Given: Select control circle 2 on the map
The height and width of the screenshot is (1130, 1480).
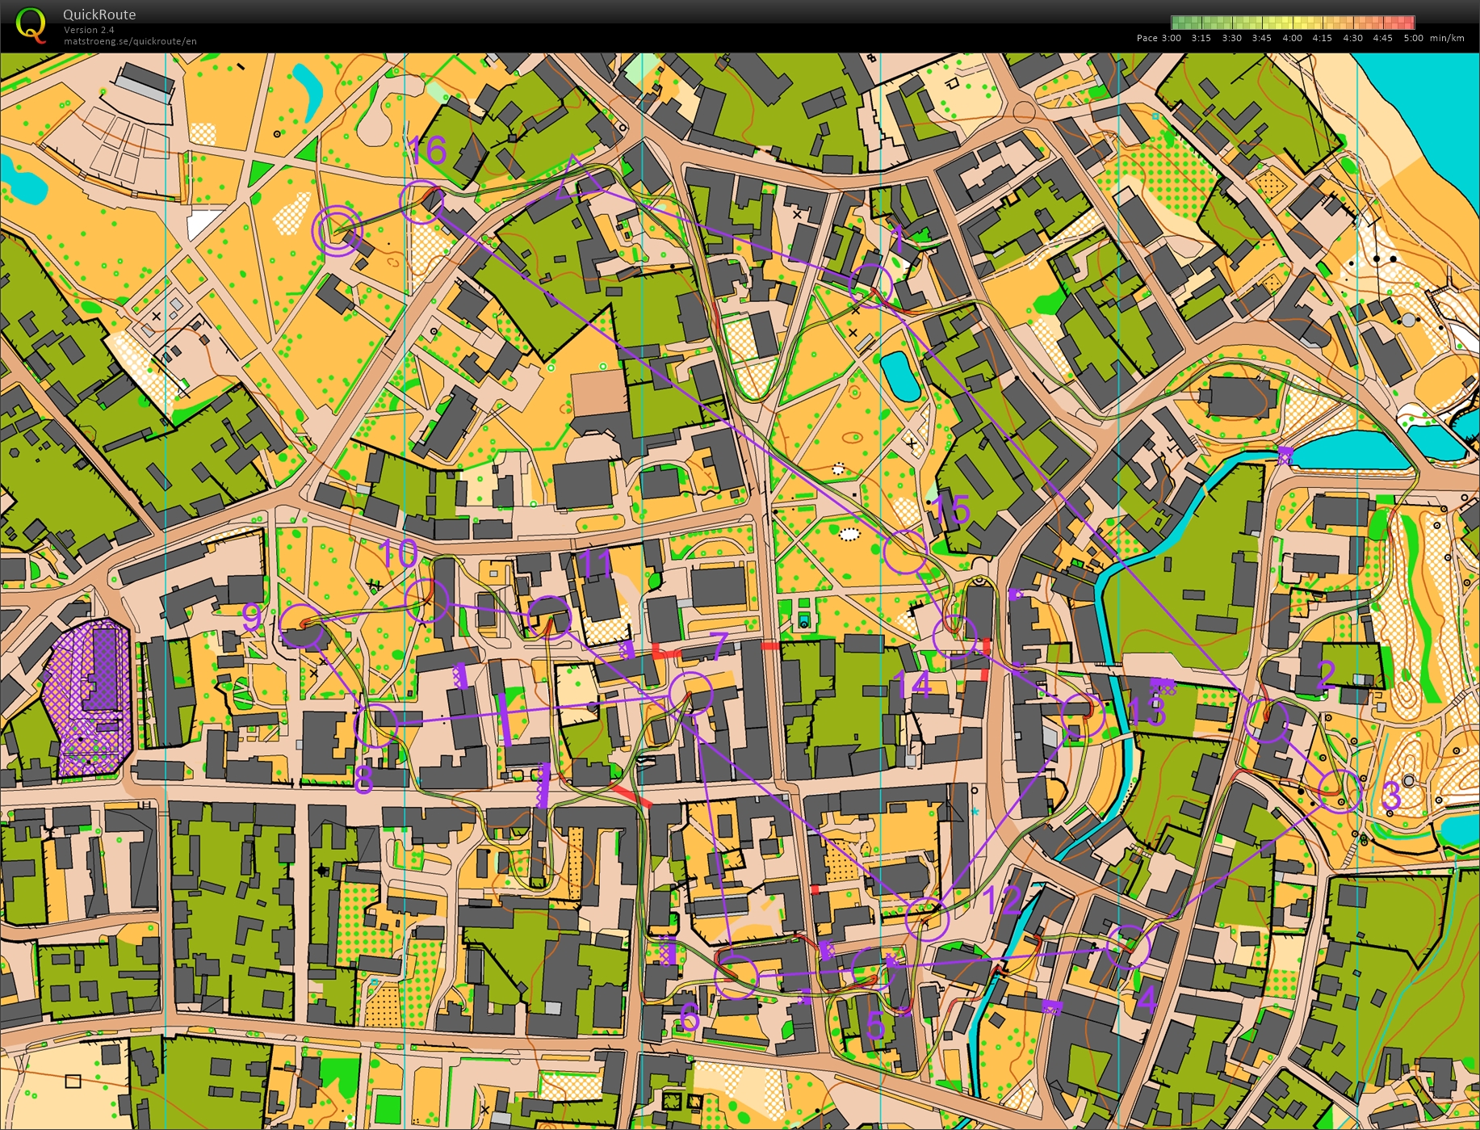Looking at the screenshot, I should [x=1266, y=720].
